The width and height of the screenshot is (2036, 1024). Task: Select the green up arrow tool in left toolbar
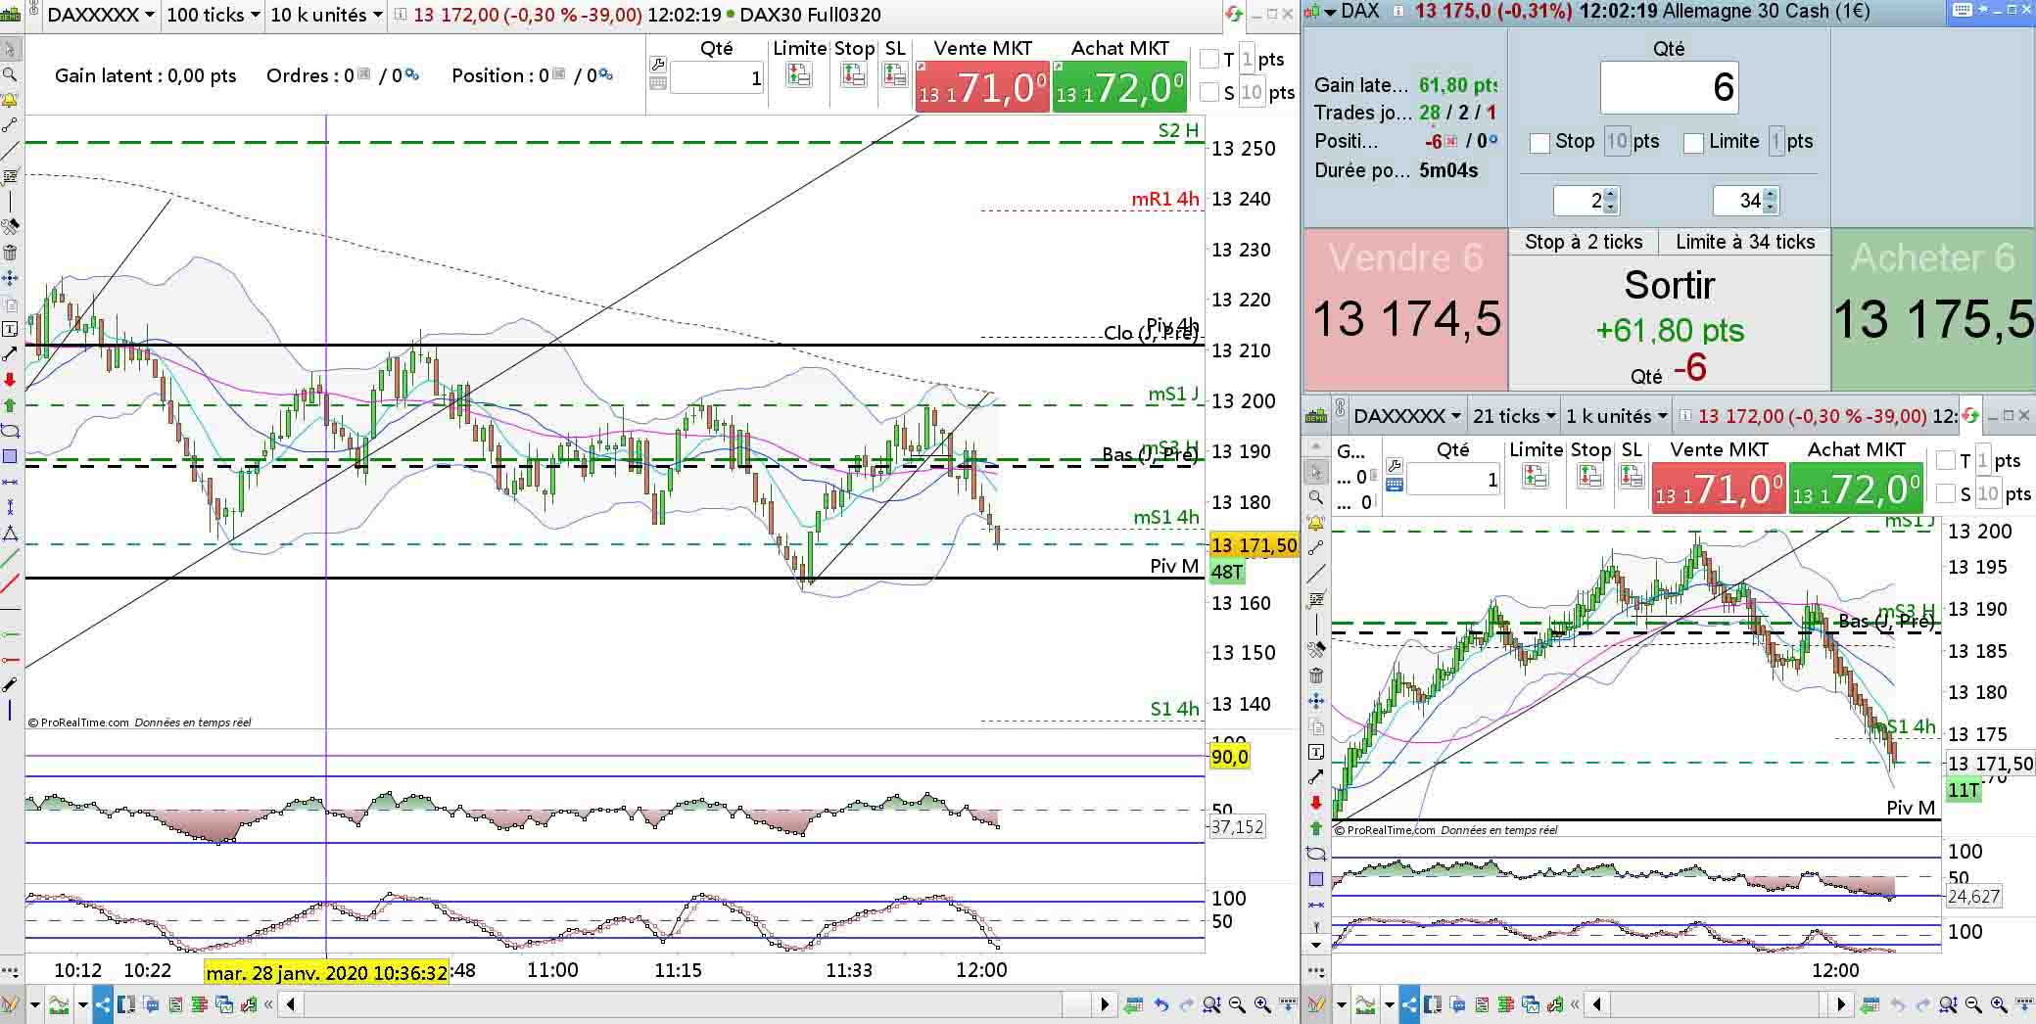(10, 404)
